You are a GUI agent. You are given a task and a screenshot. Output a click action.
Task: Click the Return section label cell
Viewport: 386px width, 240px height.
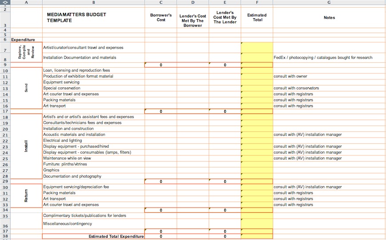(26, 195)
